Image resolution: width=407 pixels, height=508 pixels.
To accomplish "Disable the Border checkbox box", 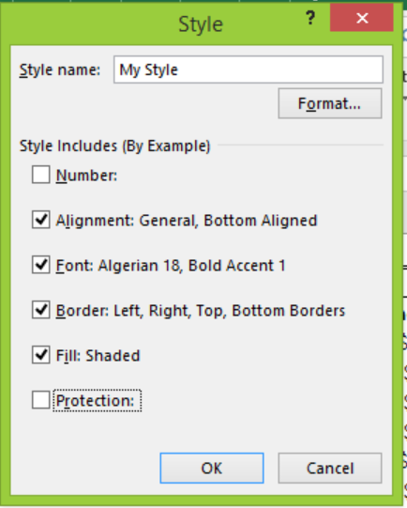I will tap(40, 310).
